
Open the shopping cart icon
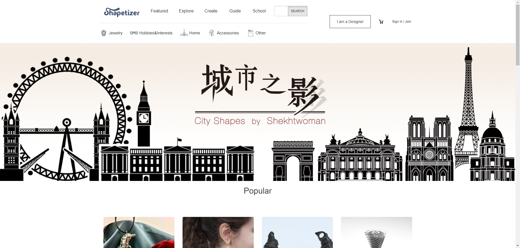pyautogui.click(x=381, y=22)
